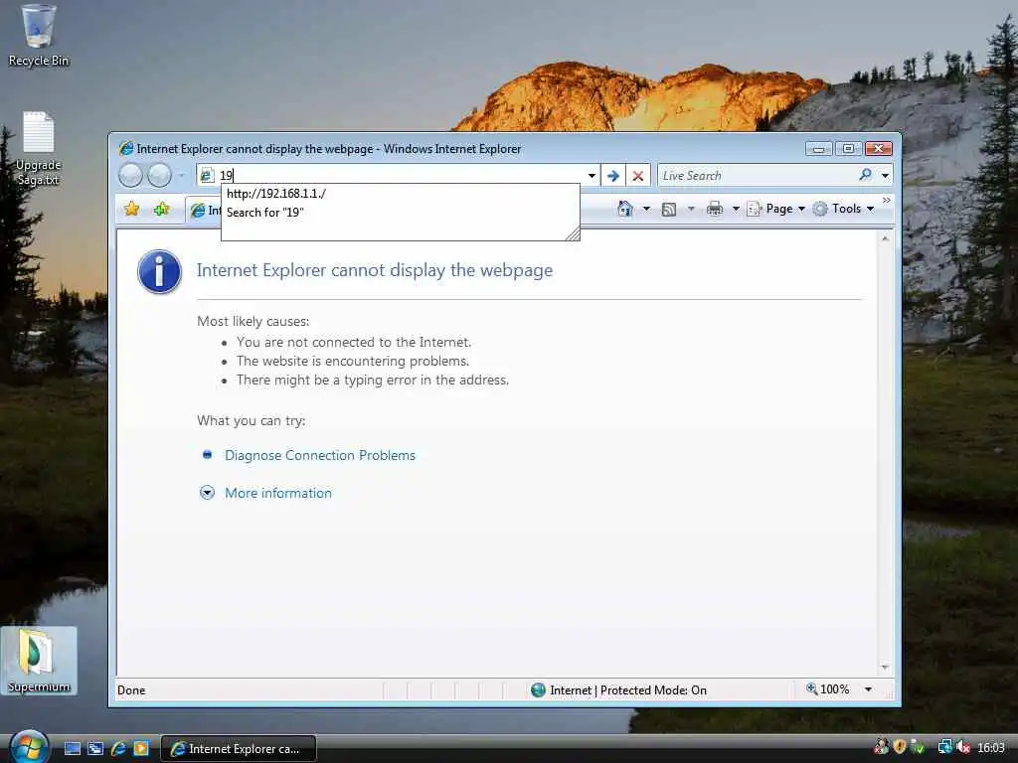Maximize the Internet Explorer window
Screen dimensions: 1018x763
click(x=848, y=149)
